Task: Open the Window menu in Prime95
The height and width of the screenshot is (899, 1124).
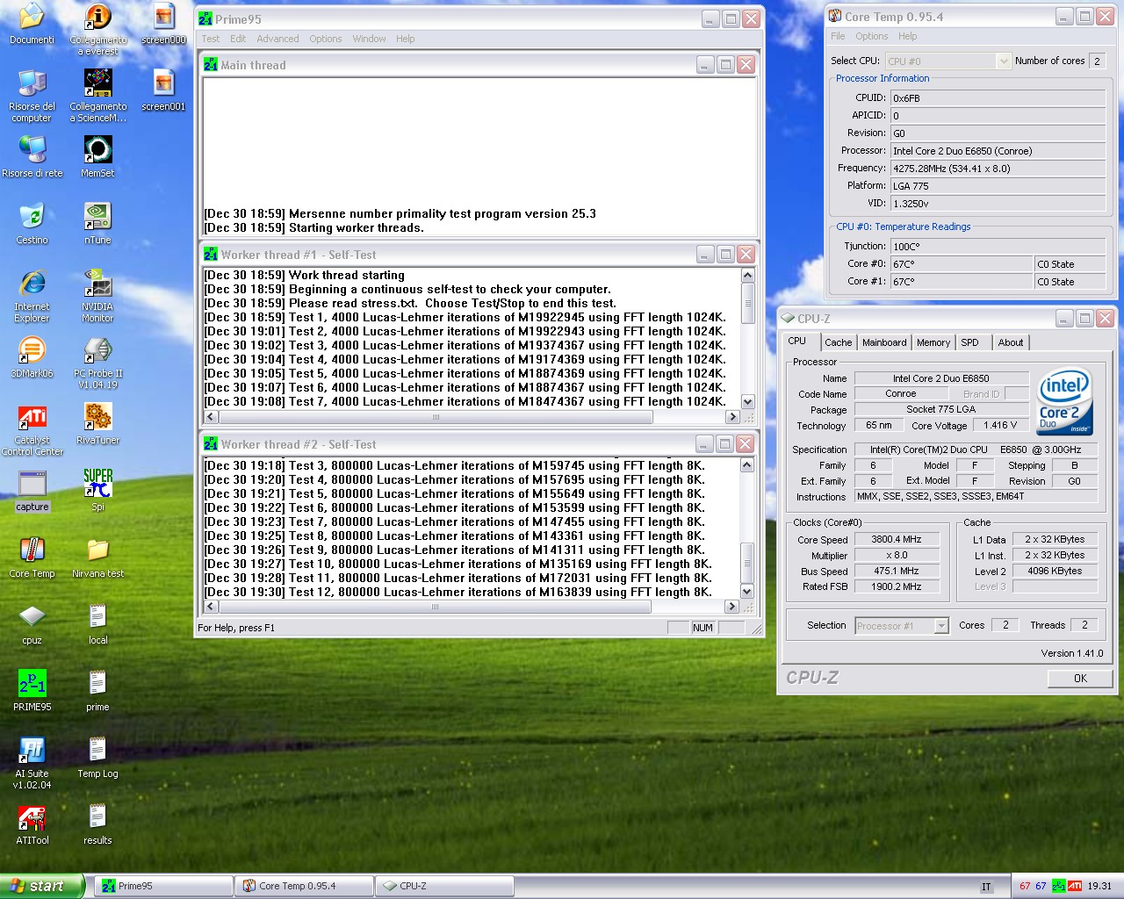Action: (x=369, y=39)
